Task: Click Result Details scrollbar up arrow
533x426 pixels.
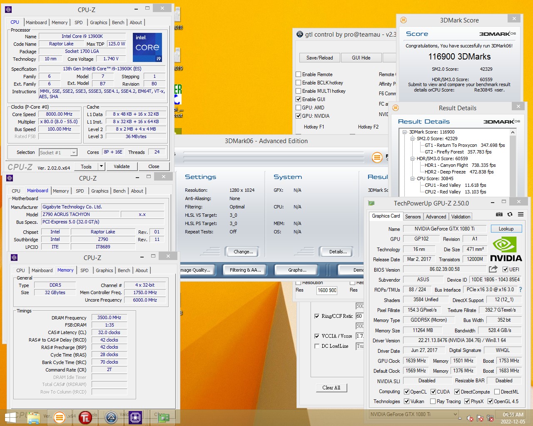Action: [513, 132]
